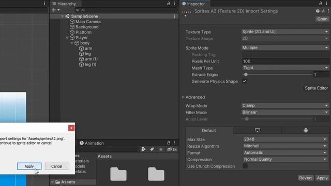This screenshot has width=331, height=186.
Task: Adjust the Extrude Edges slider handle
Action: tap(246, 74)
